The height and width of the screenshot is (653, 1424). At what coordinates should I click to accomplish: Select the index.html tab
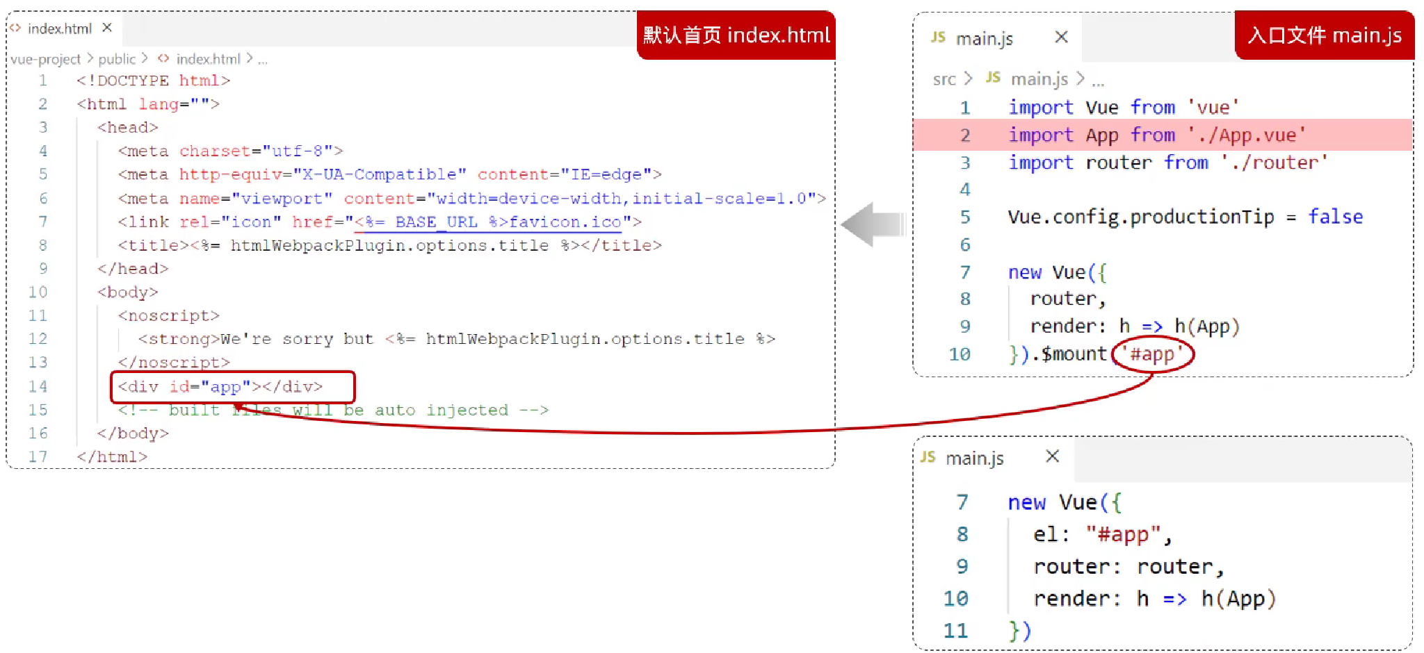click(x=61, y=28)
